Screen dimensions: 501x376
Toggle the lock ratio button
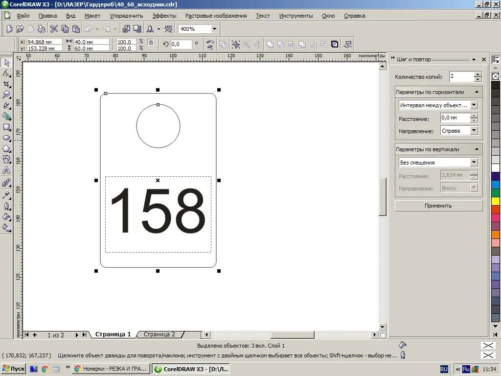(x=151, y=42)
